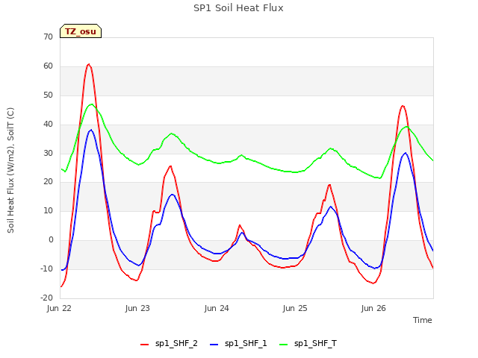
Task: Click the 30 y-axis tick label
Action: point(48,154)
